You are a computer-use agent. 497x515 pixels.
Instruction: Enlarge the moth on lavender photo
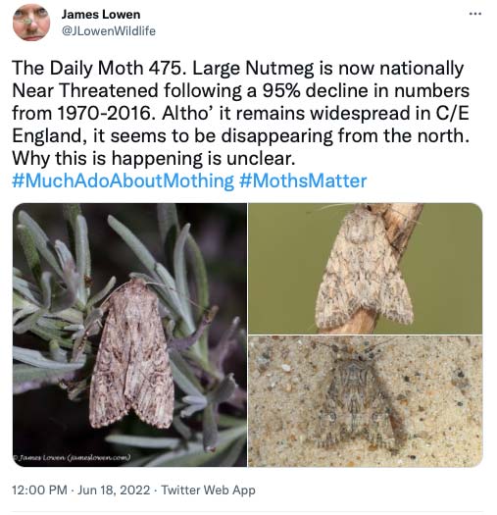[x=129, y=335]
